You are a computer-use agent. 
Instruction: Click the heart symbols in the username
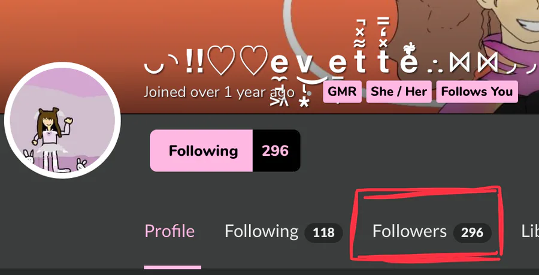tap(238, 61)
